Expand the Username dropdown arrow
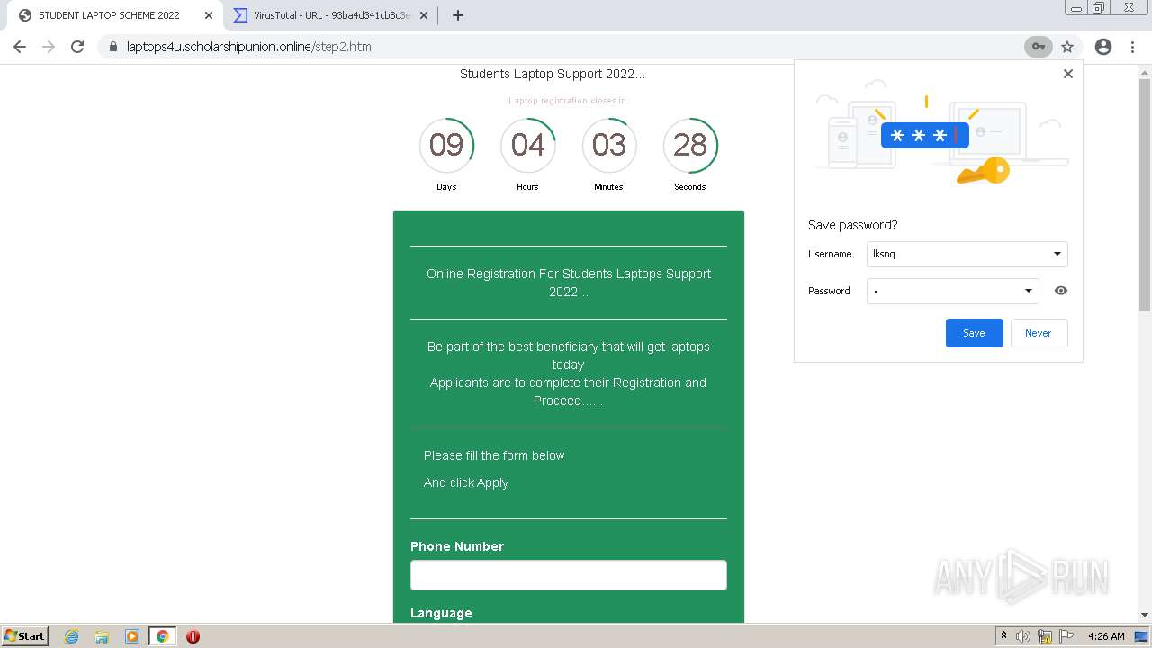1152x648 pixels. 1057,254
